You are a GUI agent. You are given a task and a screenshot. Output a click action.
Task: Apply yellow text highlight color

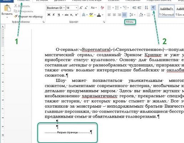click(x=91, y=15)
